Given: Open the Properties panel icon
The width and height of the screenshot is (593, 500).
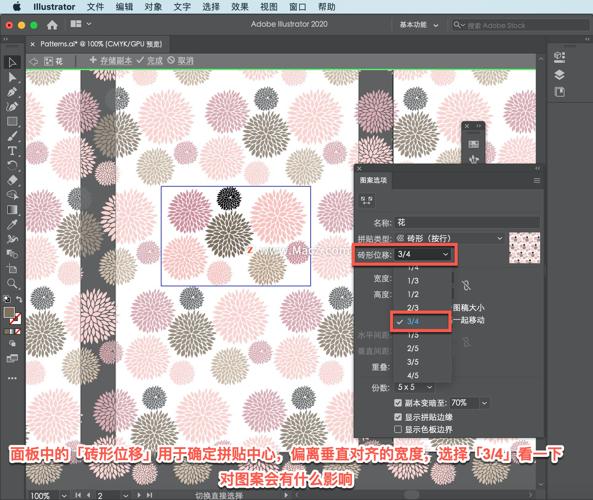Looking at the screenshot, I should (x=559, y=57).
